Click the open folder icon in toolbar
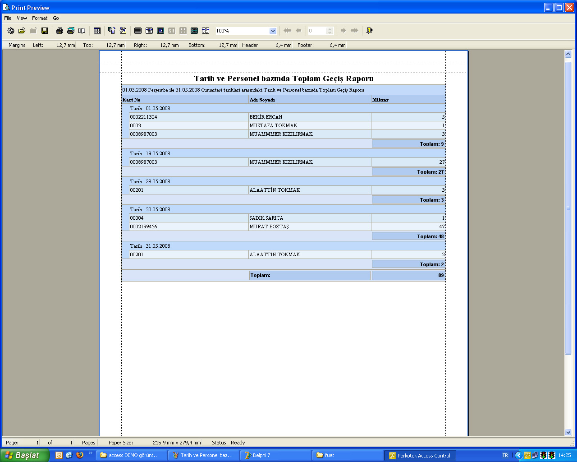 [22, 31]
